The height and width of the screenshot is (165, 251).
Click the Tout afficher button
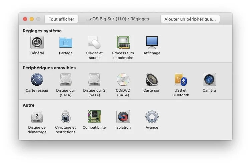point(62,19)
